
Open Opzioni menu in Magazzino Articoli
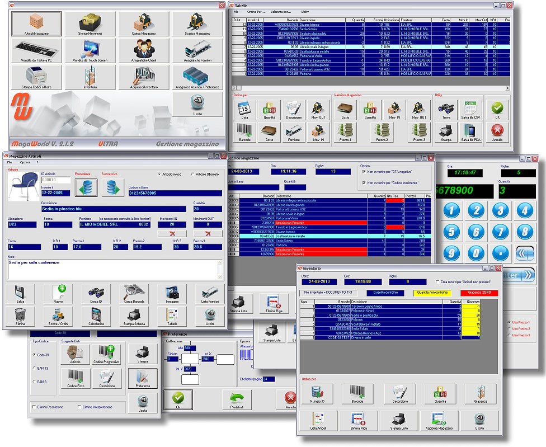point(25,162)
